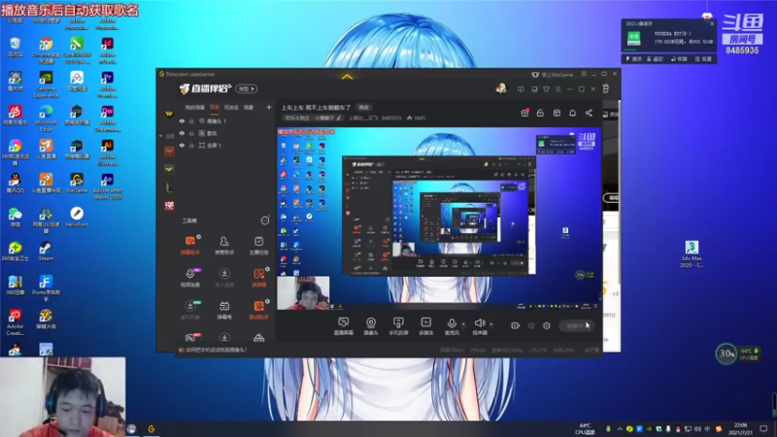Expand the side panel icon at header far right
Viewport: 777px width, 437px height.
coord(605,88)
